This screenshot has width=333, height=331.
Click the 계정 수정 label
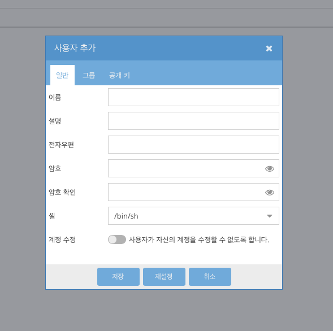point(62,239)
